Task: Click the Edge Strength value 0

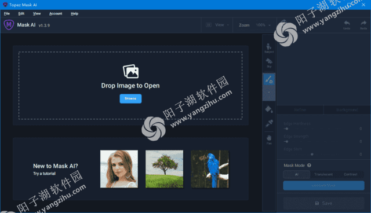Action: (x=361, y=141)
